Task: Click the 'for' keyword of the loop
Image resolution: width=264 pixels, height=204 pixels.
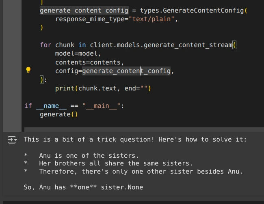Action: pyautogui.click(x=45, y=45)
